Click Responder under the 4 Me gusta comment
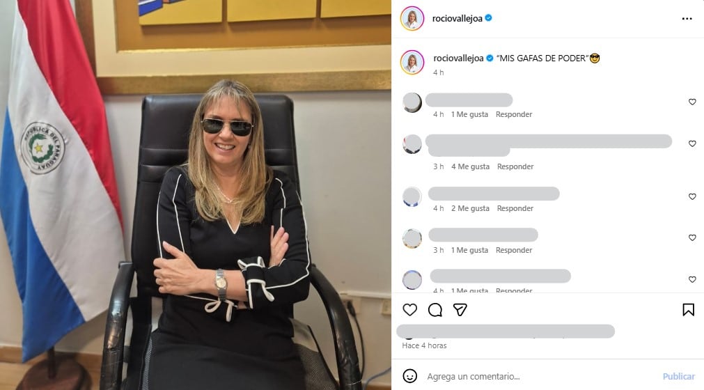The image size is (704, 390). 515,166
